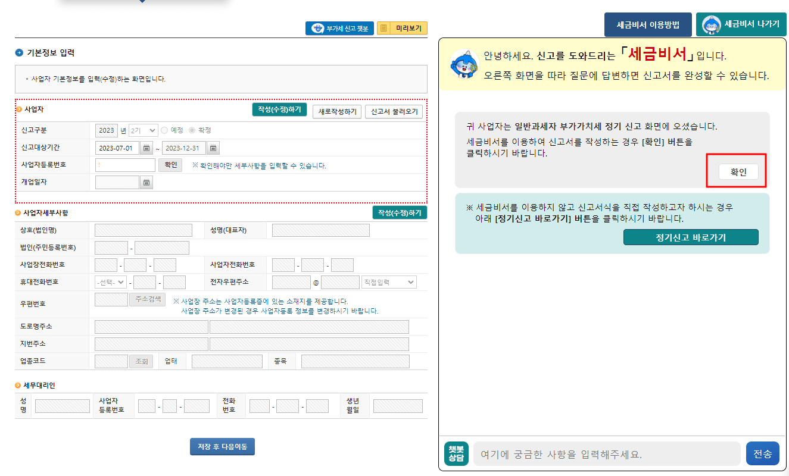Select the 예정 radio button
Screen dimensions: 789x476
tap(164, 130)
